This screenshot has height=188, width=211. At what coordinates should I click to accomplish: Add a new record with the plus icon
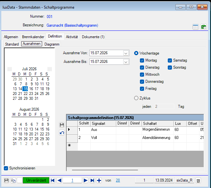tap(99, 180)
